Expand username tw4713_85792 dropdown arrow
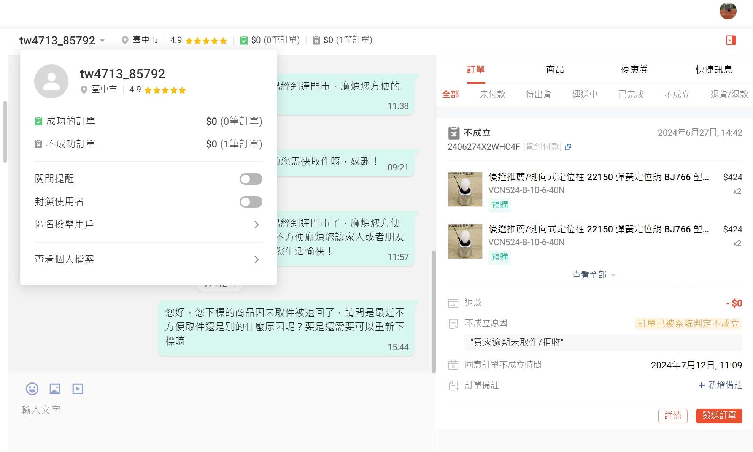This screenshot has height=452, width=753. 102,40
